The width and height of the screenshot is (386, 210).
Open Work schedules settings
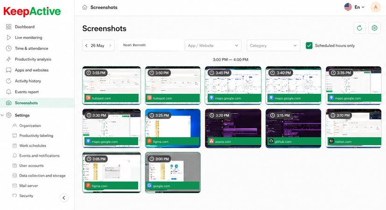coord(33,146)
